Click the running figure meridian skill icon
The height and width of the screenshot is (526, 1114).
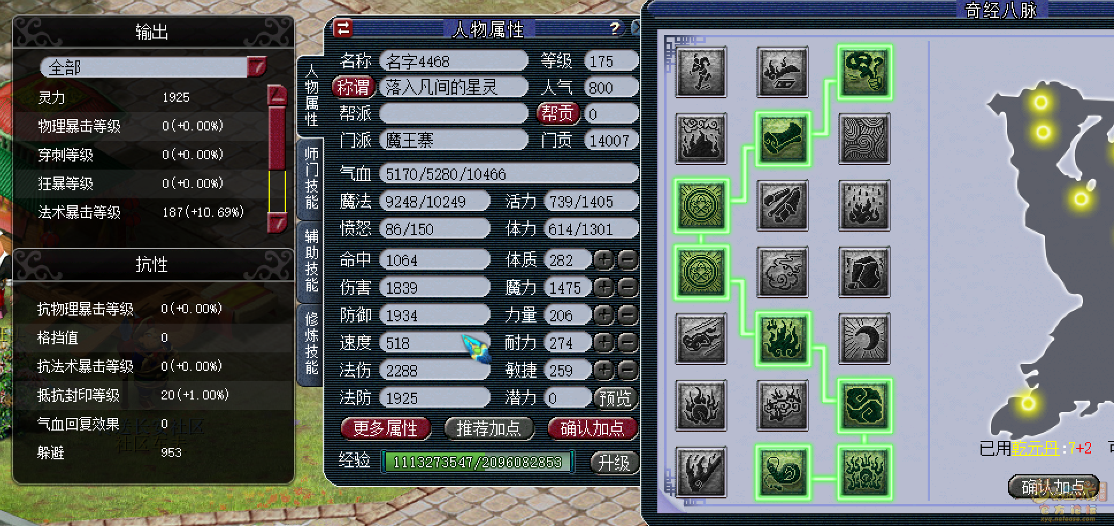click(700, 72)
